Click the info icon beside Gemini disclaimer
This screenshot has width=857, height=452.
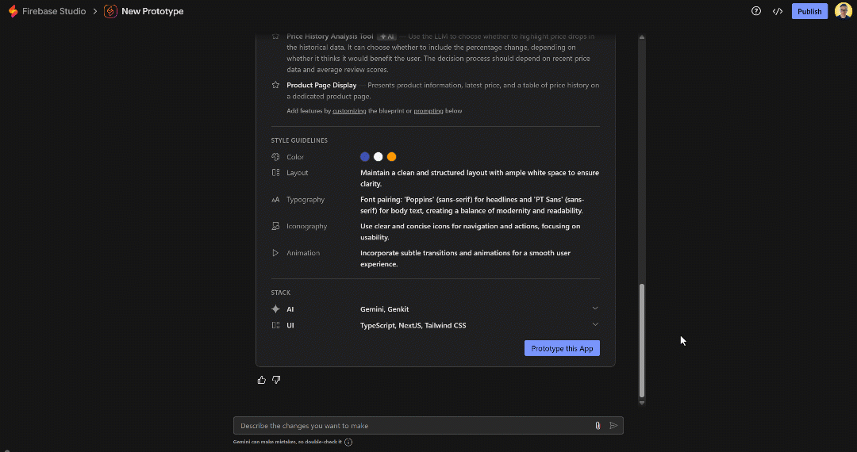point(348,442)
